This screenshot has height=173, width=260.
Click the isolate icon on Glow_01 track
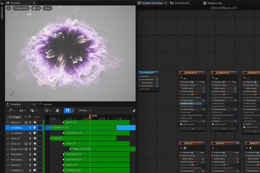pos(30,138)
